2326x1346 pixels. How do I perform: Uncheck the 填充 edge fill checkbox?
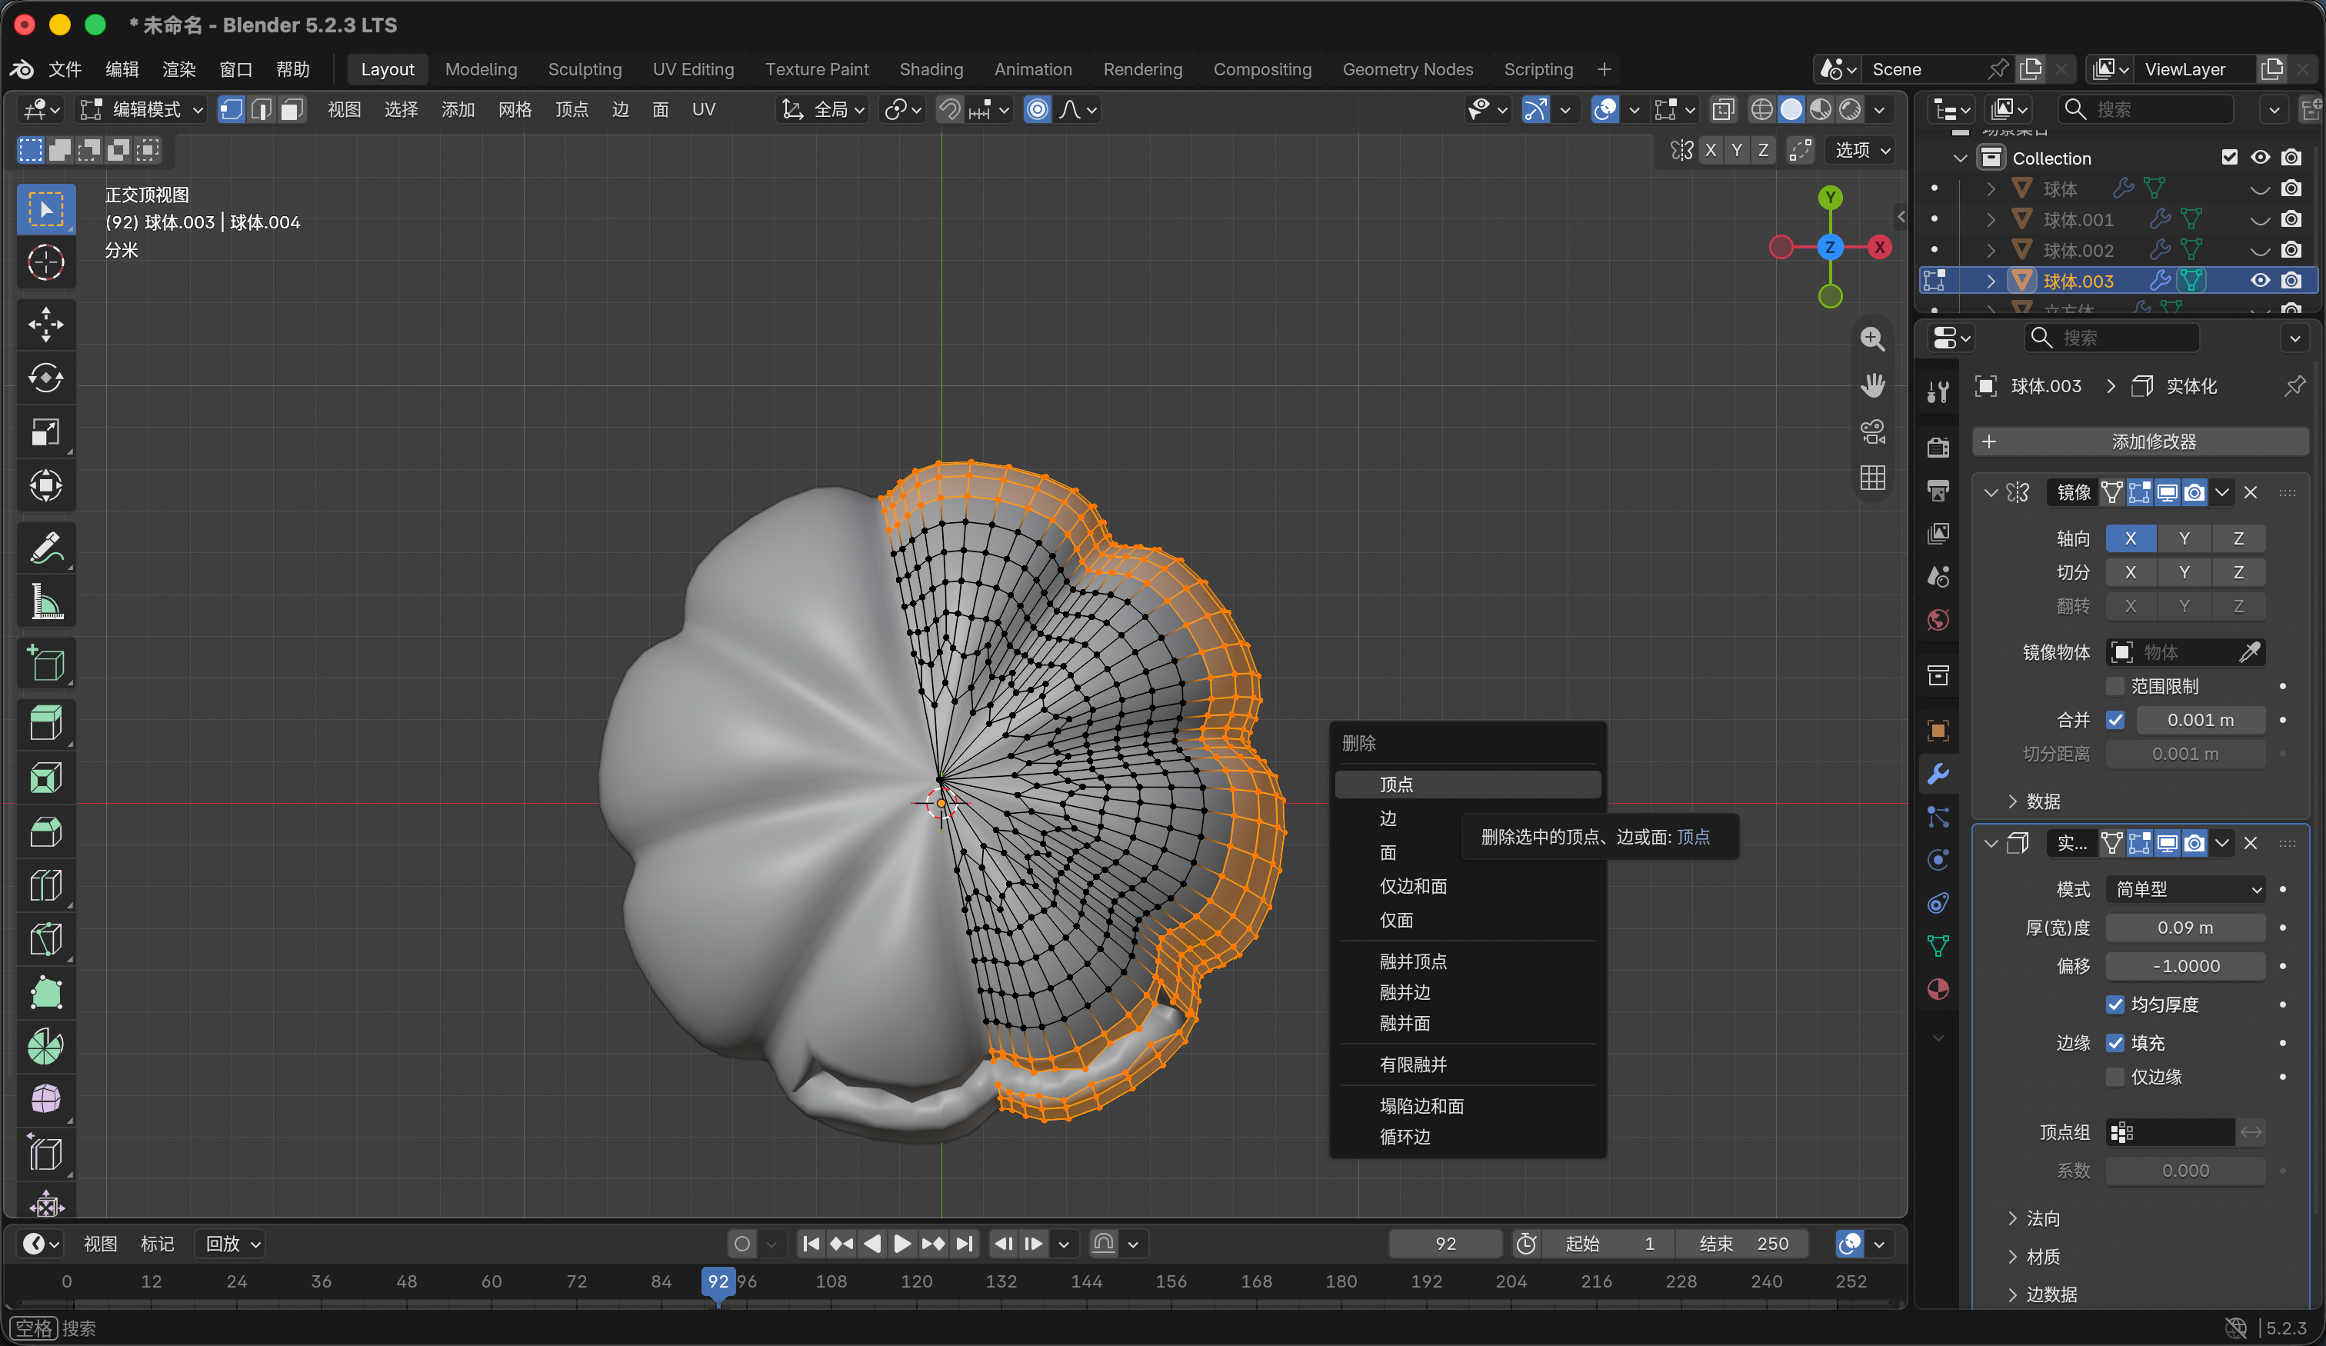pyautogui.click(x=2115, y=1043)
